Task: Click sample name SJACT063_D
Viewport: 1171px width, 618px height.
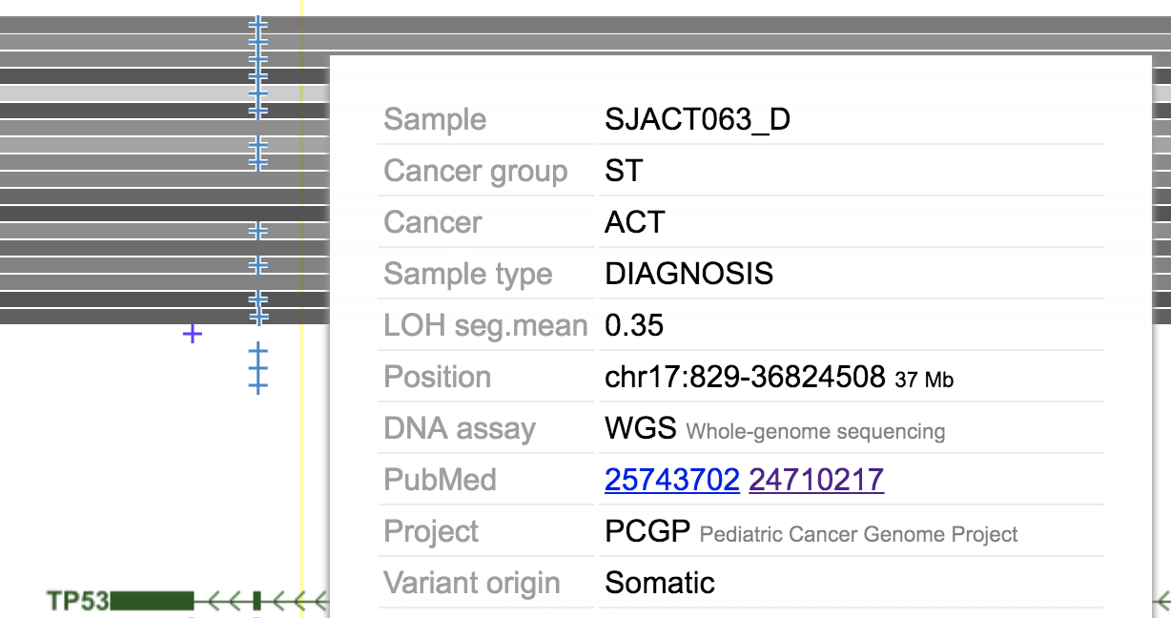Action: tap(698, 119)
